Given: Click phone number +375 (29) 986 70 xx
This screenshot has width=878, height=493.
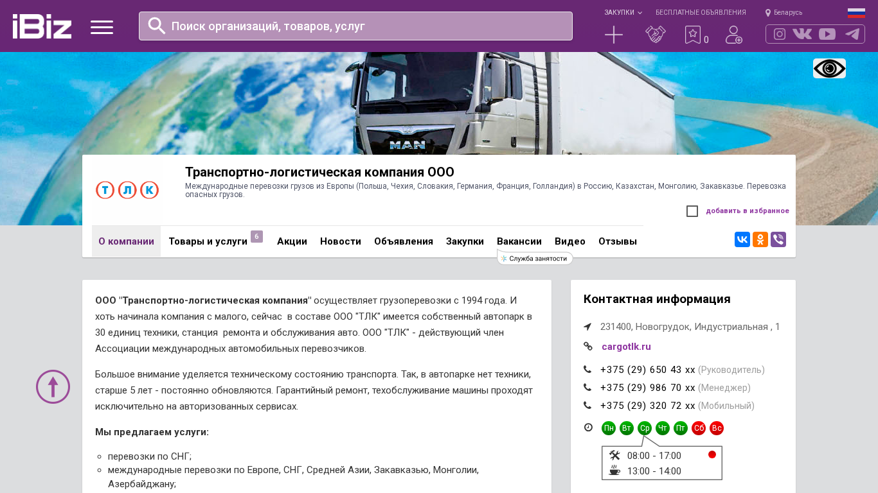Looking at the screenshot, I should pyautogui.click(x=648, y=388).
